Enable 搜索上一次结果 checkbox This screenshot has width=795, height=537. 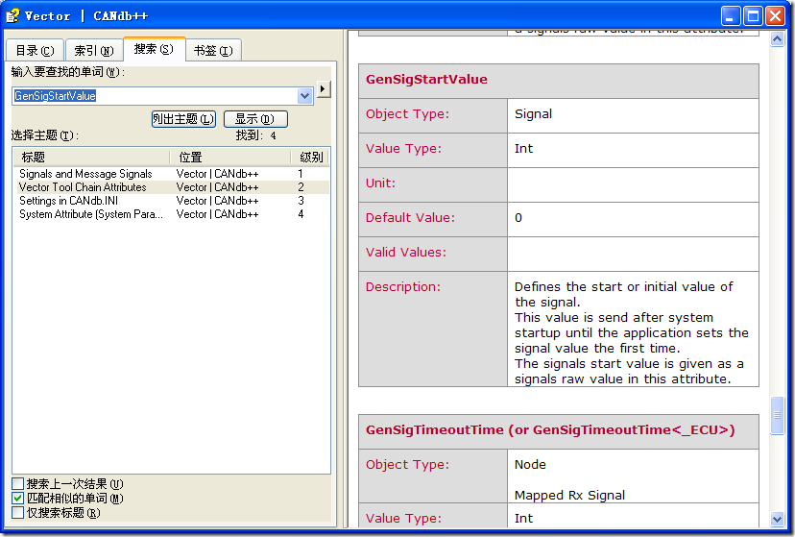[x=17, y=483]
